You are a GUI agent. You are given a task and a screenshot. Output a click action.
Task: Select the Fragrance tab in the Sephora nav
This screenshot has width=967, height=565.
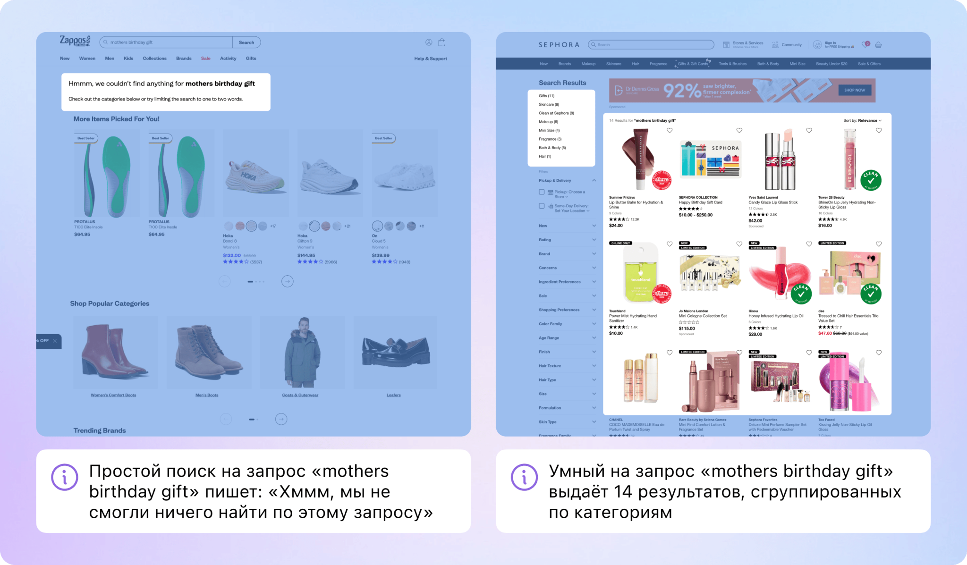pyautogui.click(x=658, y=64)
